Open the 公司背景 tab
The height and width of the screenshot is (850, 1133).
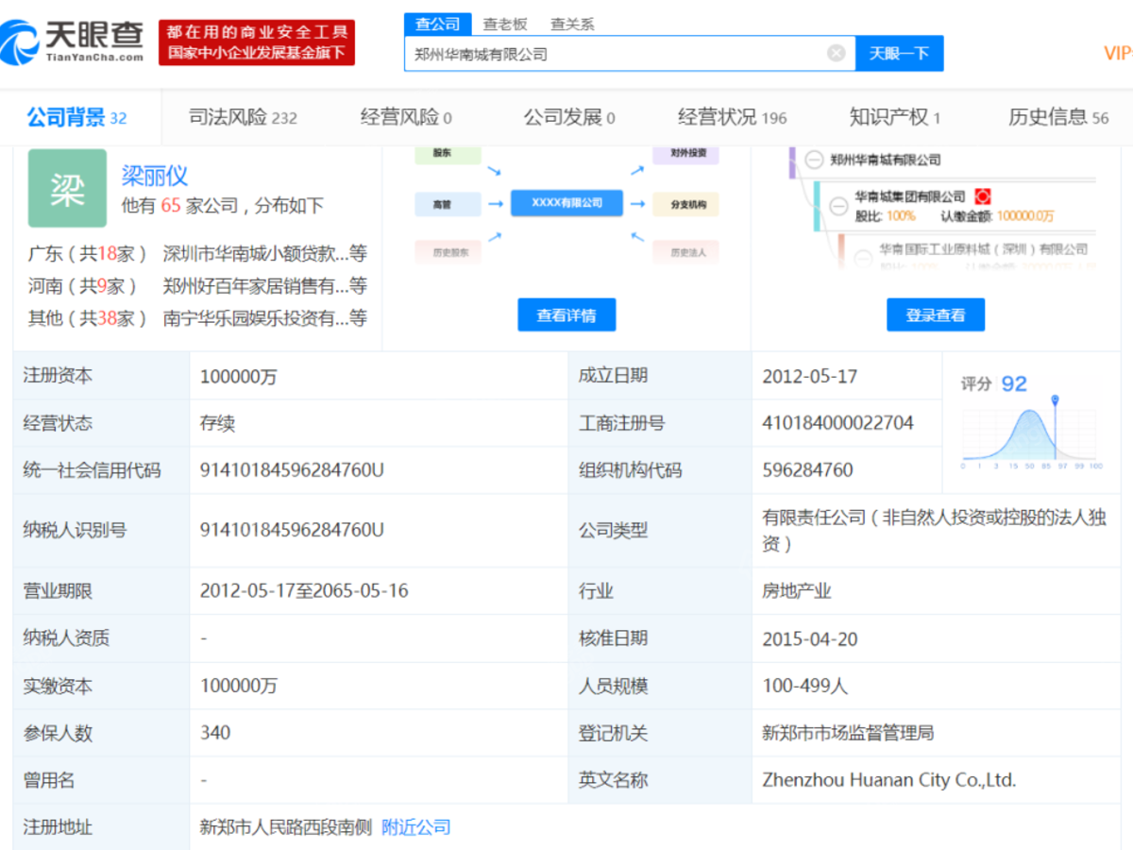[76, 118]
